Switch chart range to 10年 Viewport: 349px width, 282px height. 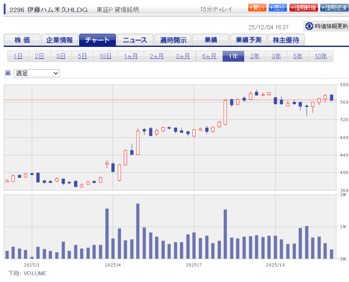[x=320, y=56]
